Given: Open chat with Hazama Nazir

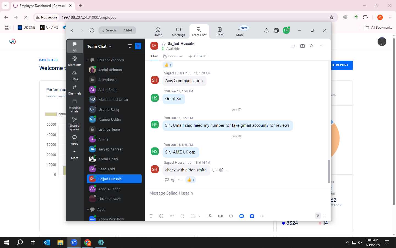Looking at the screenshot, I should point(114,199).
